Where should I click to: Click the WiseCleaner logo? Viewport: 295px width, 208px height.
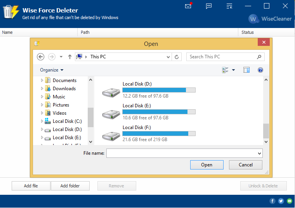pyautogui.click(x=270, y=19)
